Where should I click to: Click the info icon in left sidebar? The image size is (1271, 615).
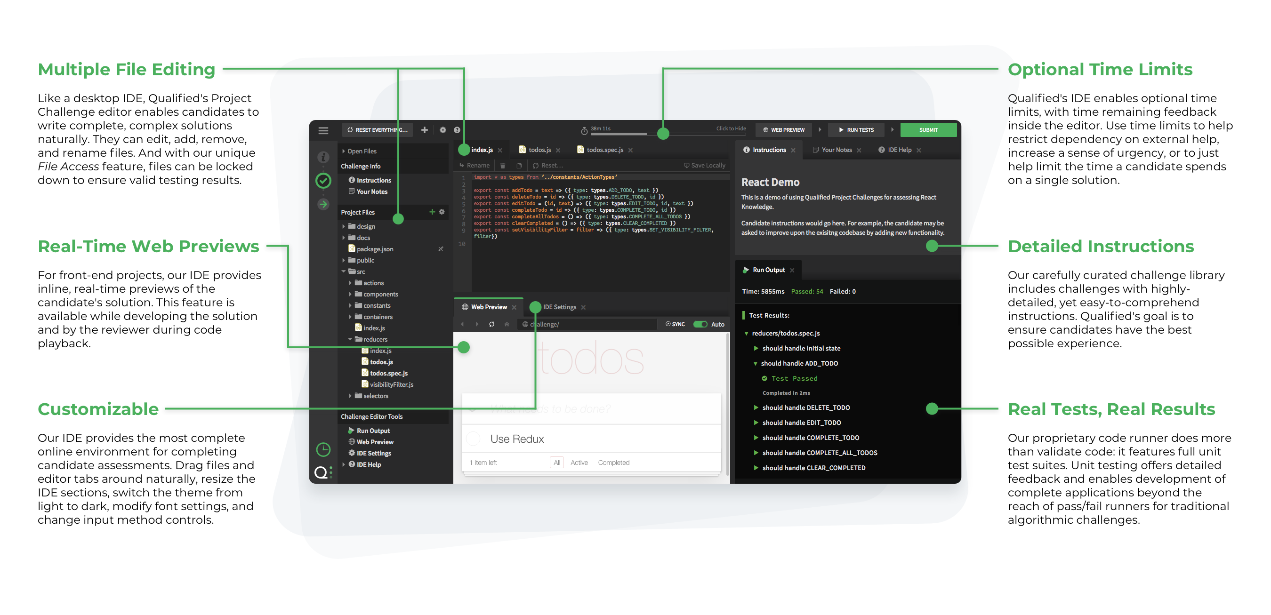click(x=323, y=157)
